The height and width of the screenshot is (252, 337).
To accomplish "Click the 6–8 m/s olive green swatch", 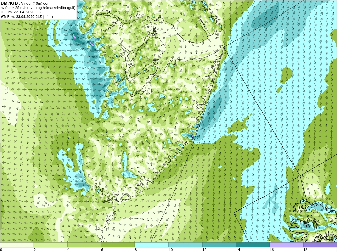I will coord(118,245).
